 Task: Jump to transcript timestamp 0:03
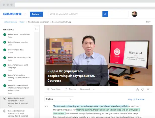tap(46, 106)
